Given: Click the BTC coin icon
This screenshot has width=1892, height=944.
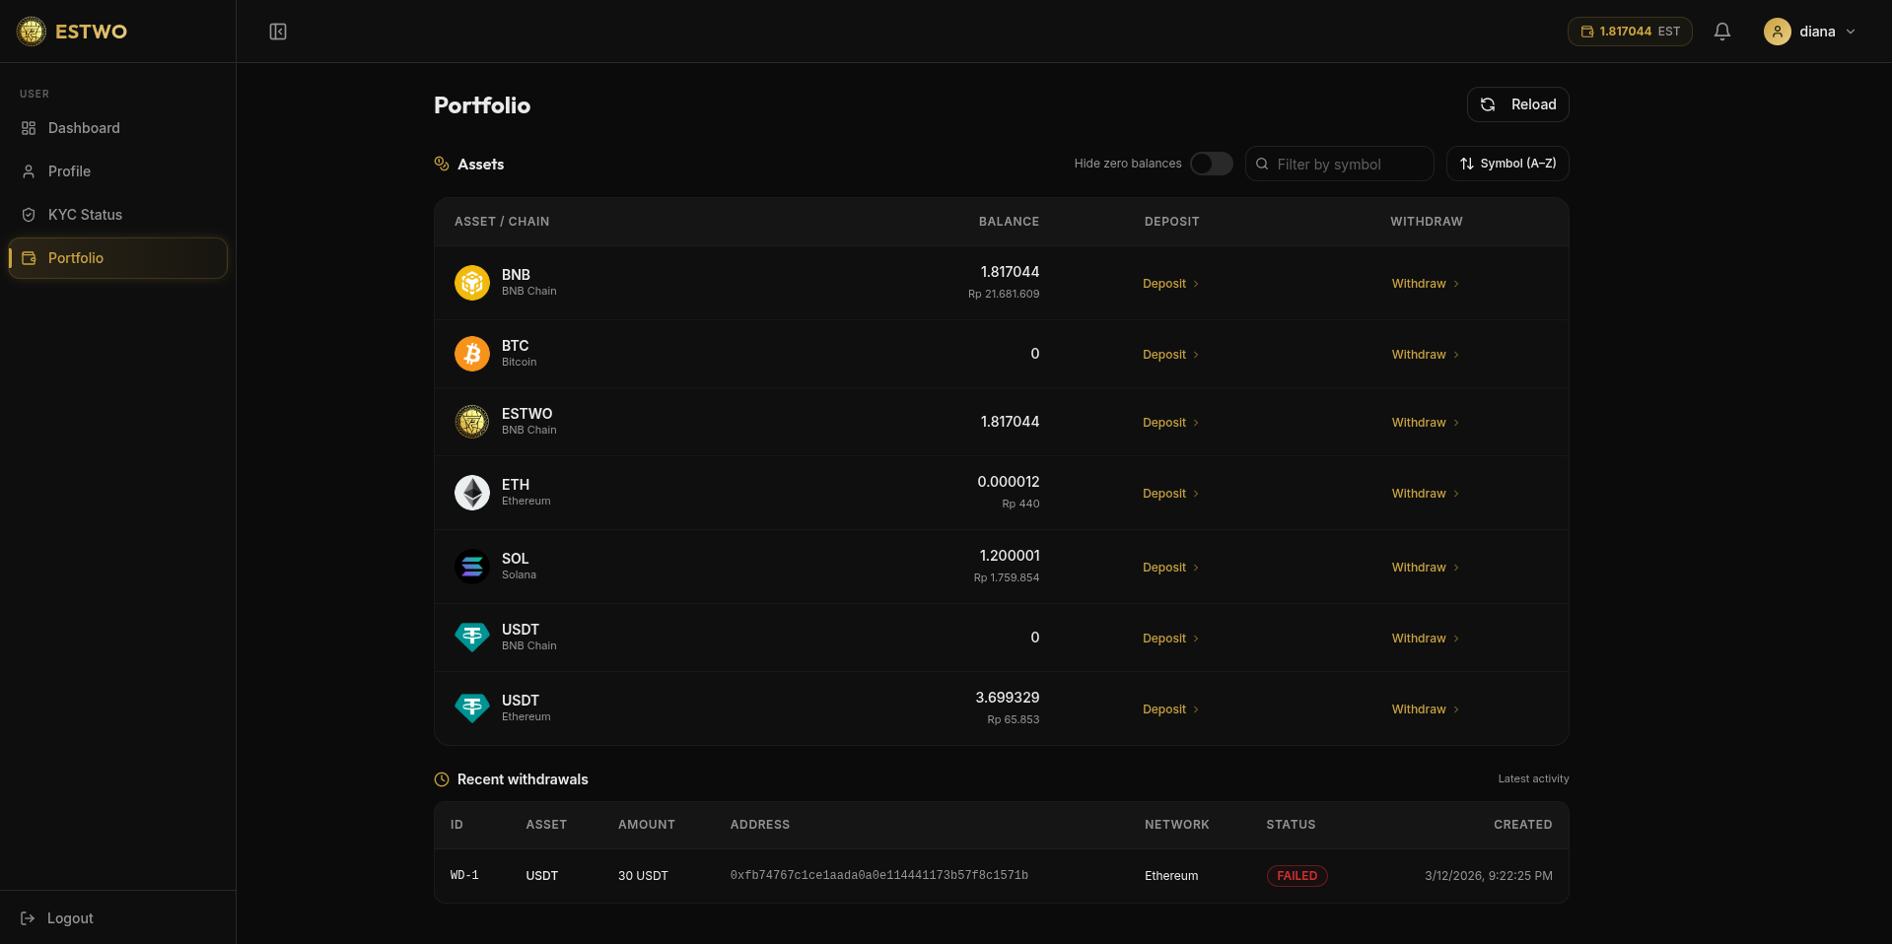Looking at the screenshot, I should [472, 354].
